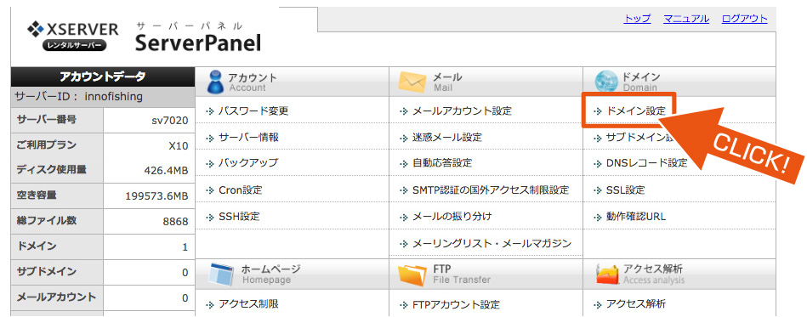Viewport: 807px width, 317px height.
Task: Open 動作確認URL
Action: point(636,217)
